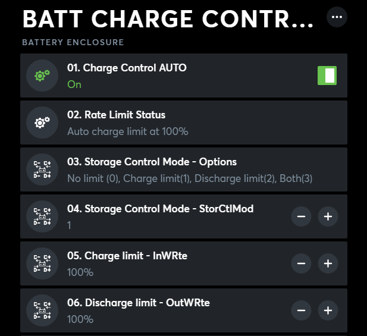
Task: Decrease the Charge limit InWRte value
Action: 301,263
